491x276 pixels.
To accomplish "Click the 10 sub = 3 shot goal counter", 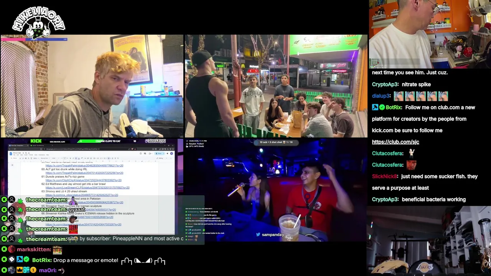I will pyautogui.click(x=276, y=142).
